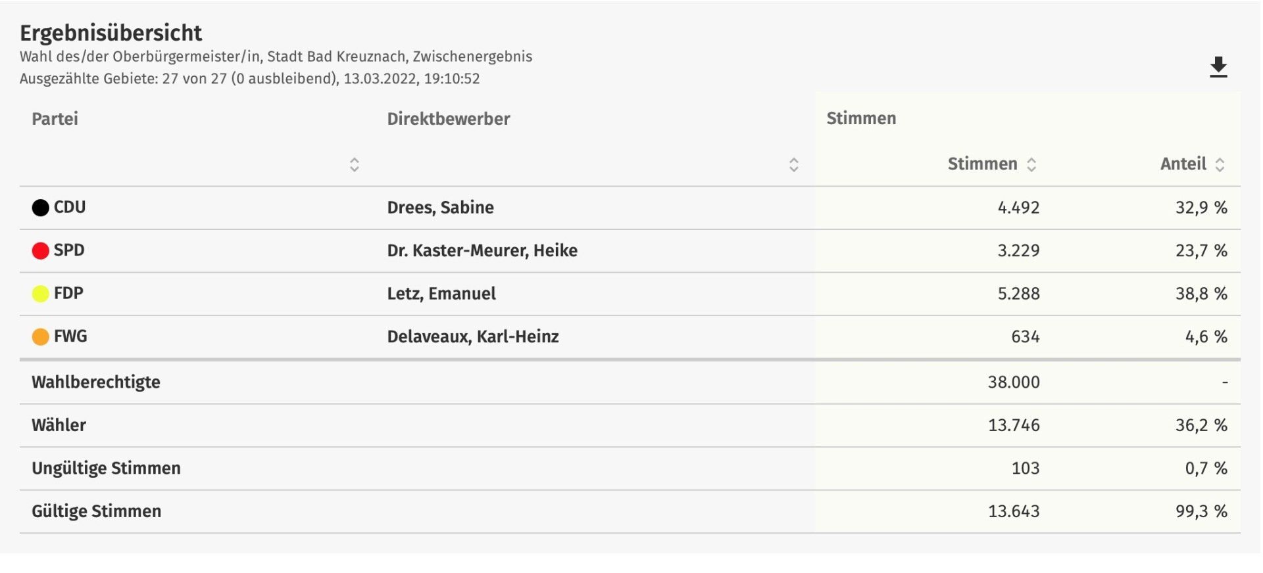
Task: Click the Anteil subcolumn header label
Action: pyautogui.click(x=1183, y=164)
